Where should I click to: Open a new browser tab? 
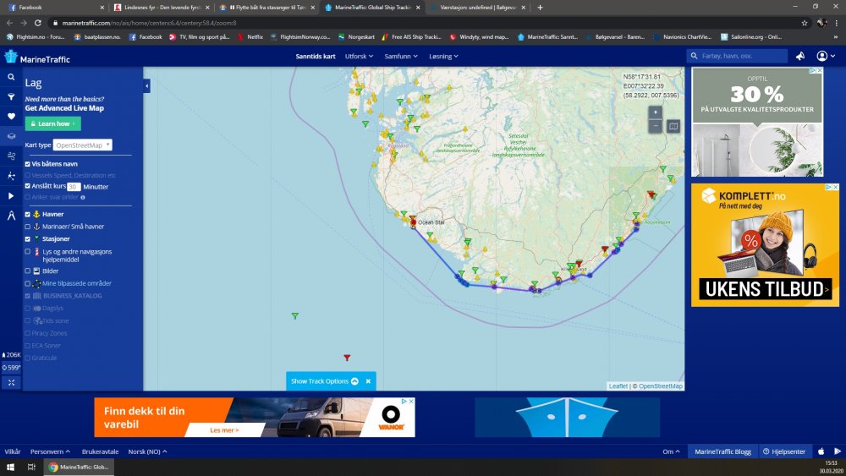click(540, 8)
